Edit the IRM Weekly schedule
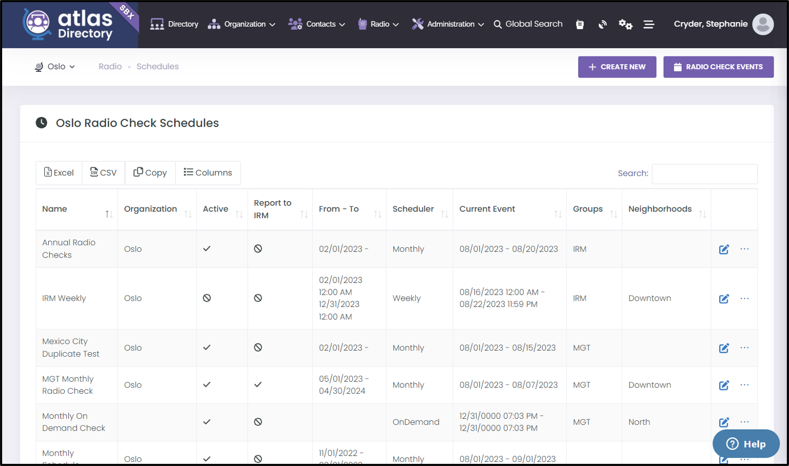The image size is (789, 466). tap(724, 299)
